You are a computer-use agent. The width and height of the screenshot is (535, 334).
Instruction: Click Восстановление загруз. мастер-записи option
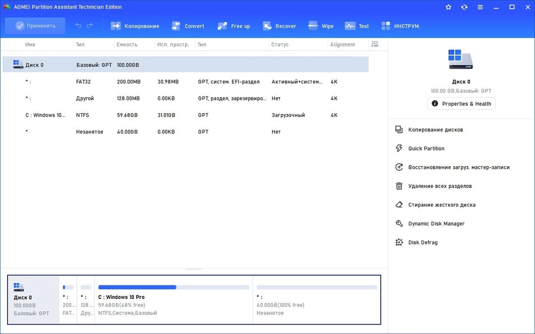click(459, 167)
